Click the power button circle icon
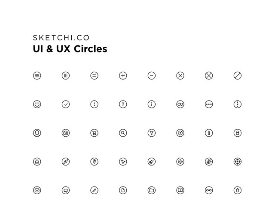The image size is (275, 208). pos(37,104)
